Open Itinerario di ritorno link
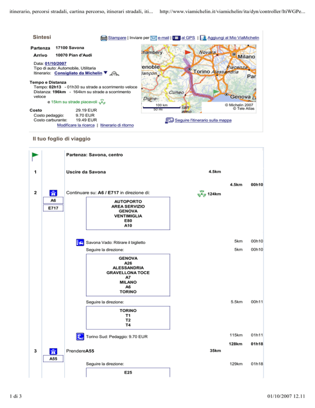The height and width of the screenshot is (408, 315). pyautogui.click(x=117, y=125)
